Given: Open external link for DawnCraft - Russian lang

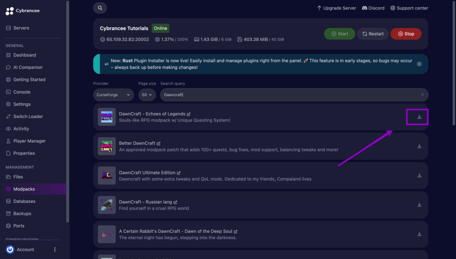Looking at the screenshot, I should (x=175, y=202).
